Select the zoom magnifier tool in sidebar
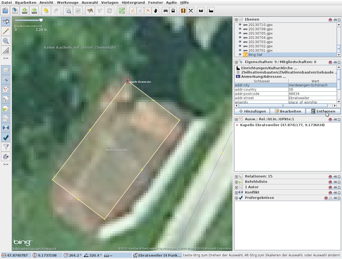This screenshot has height=259, width=342. tap(6, 41)
